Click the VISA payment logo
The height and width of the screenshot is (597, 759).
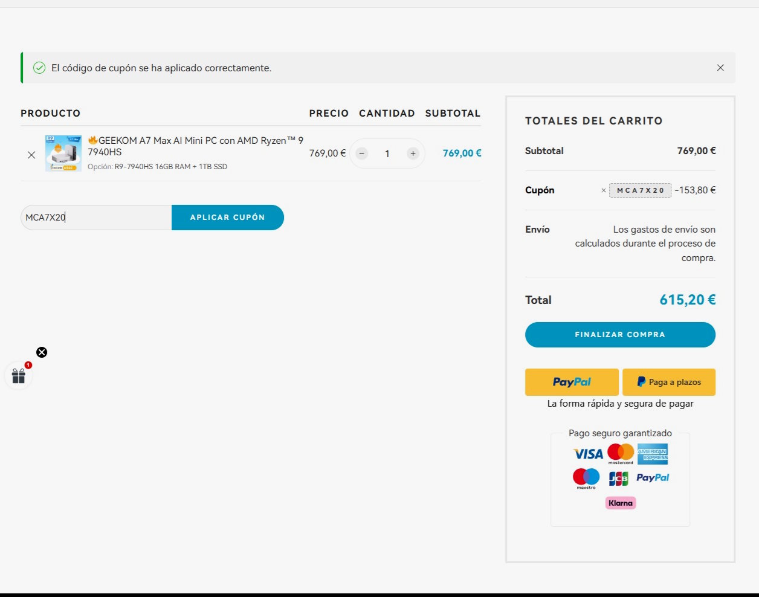pos(588,454)
